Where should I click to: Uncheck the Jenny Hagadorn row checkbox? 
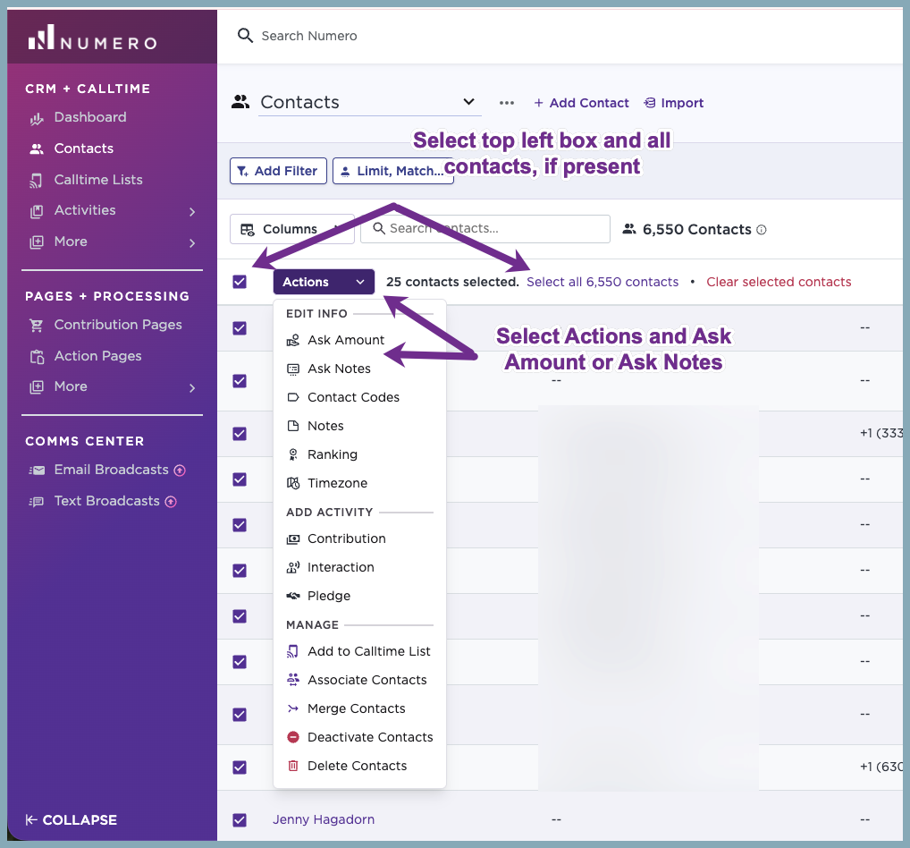pyautogui.click(x=240, y=820)
